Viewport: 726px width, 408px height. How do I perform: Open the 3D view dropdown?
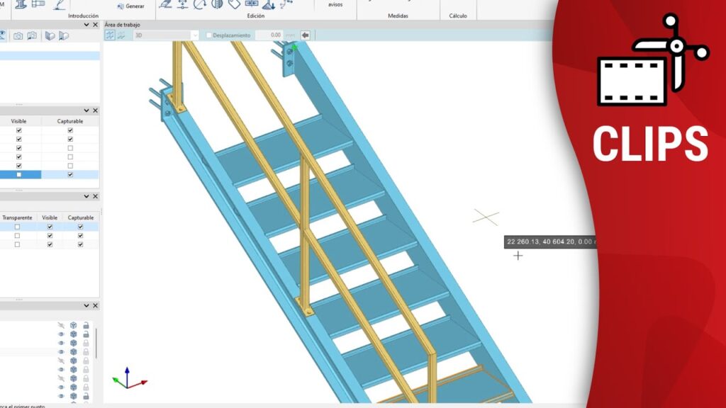click(194, 35)
